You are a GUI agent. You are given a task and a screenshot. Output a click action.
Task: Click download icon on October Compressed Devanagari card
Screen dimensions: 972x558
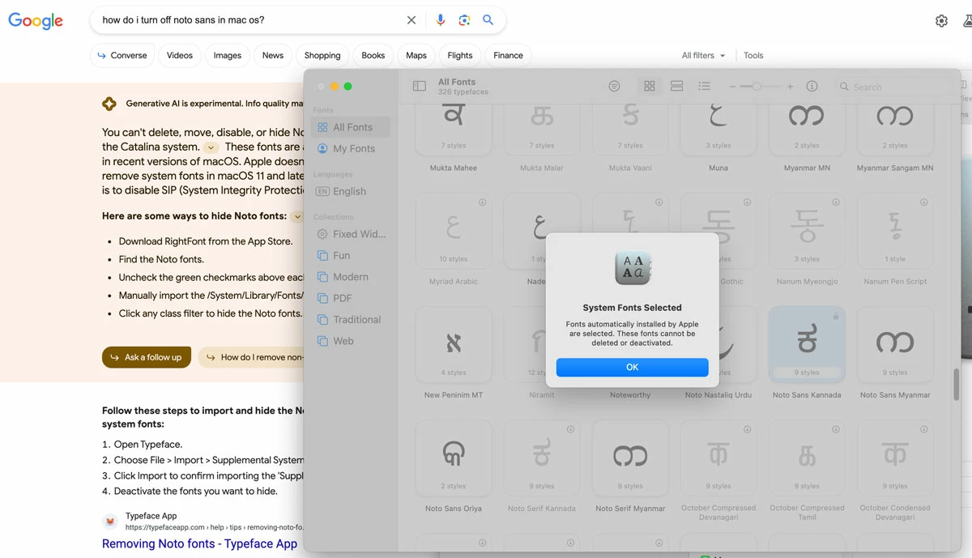747,429
